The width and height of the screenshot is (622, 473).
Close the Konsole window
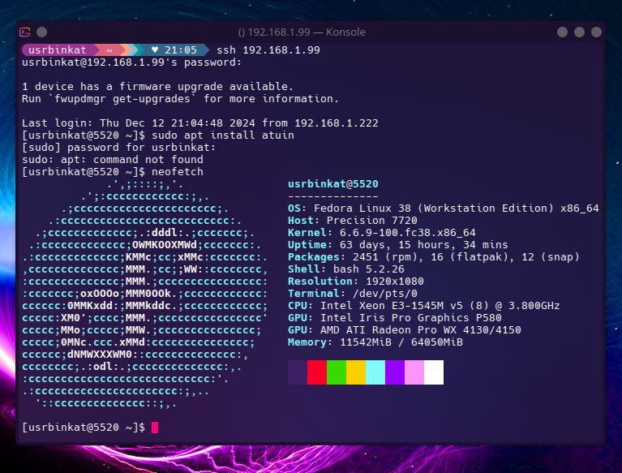(x=596, y=32)
